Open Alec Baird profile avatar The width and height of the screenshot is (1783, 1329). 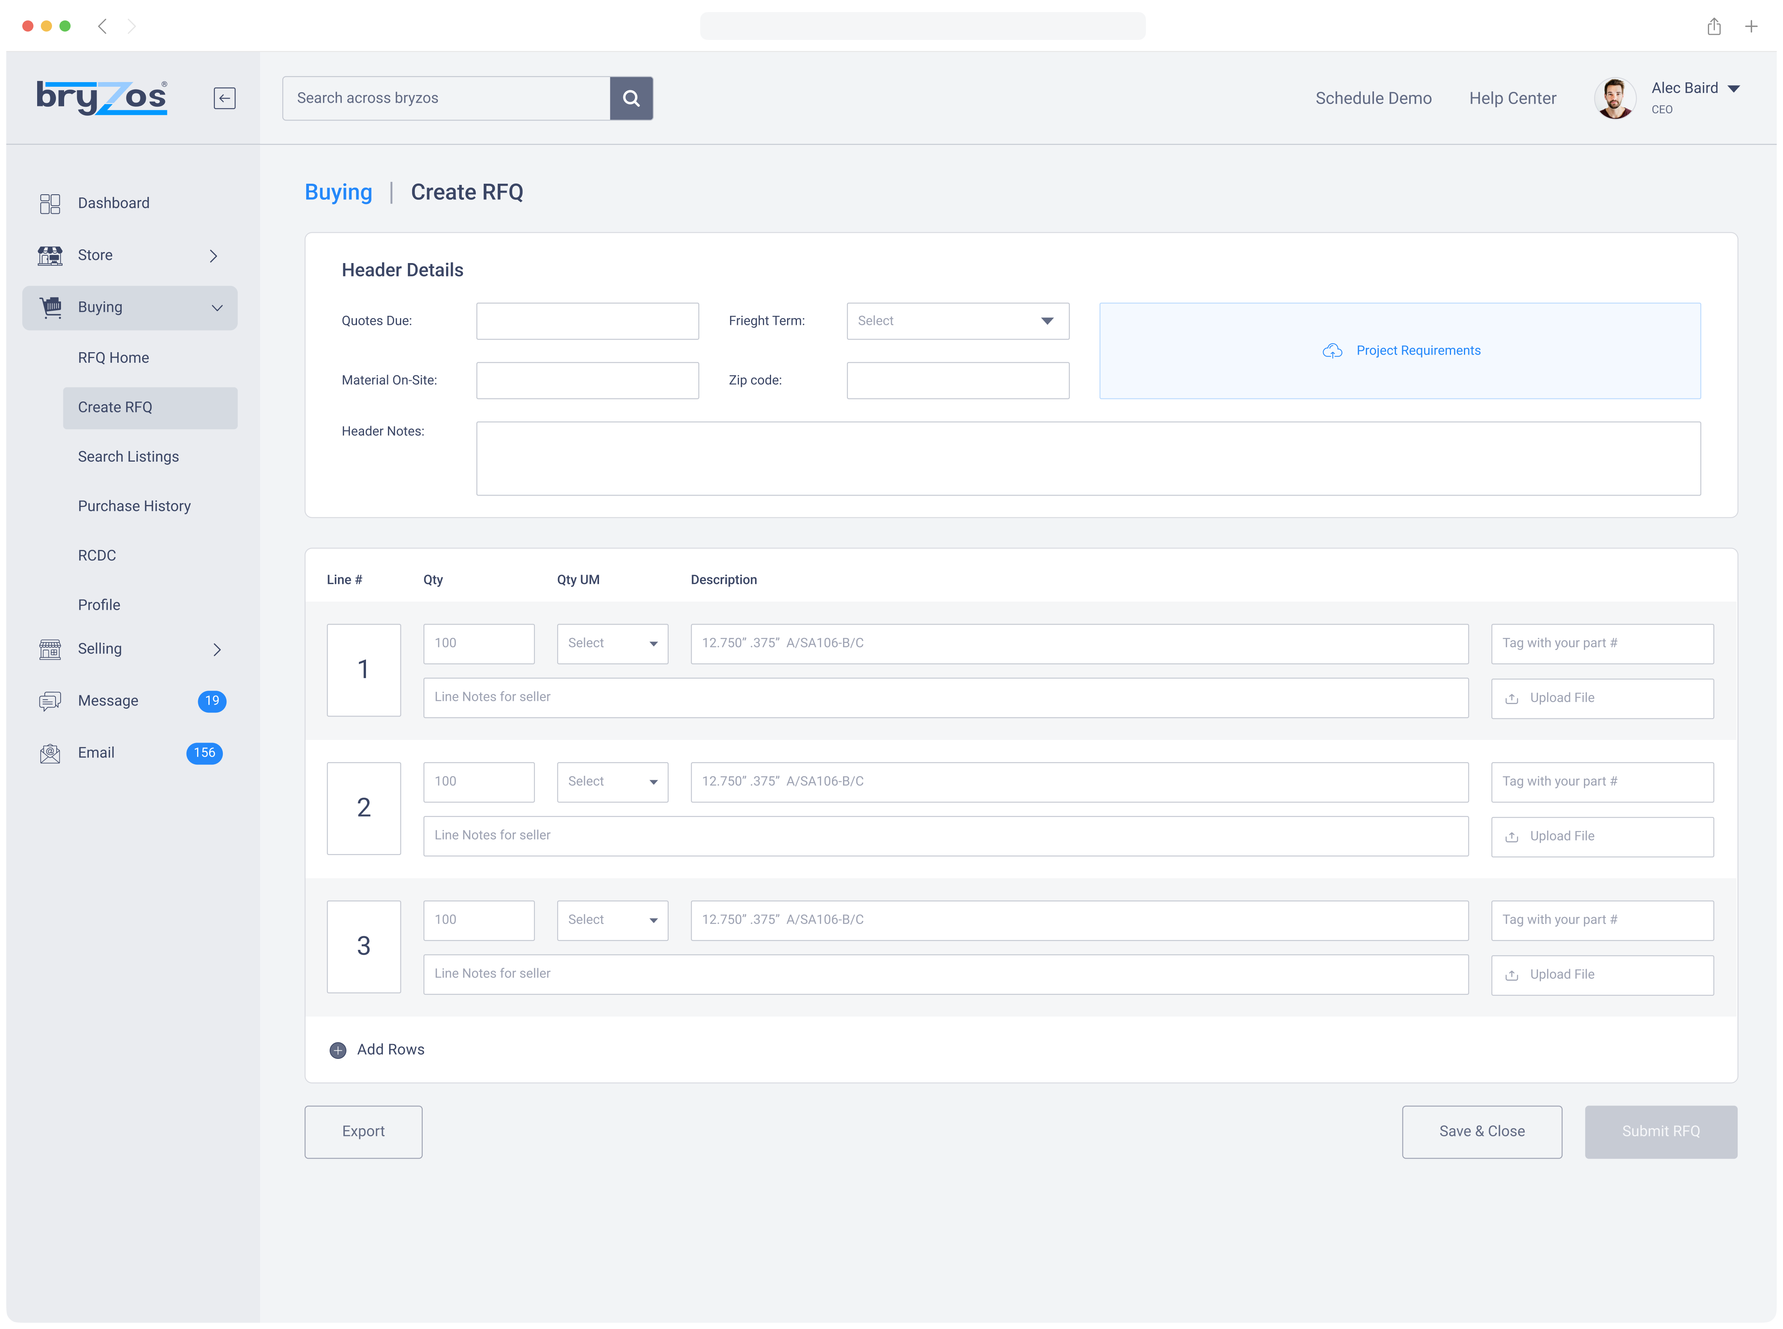coord(1614,98)
